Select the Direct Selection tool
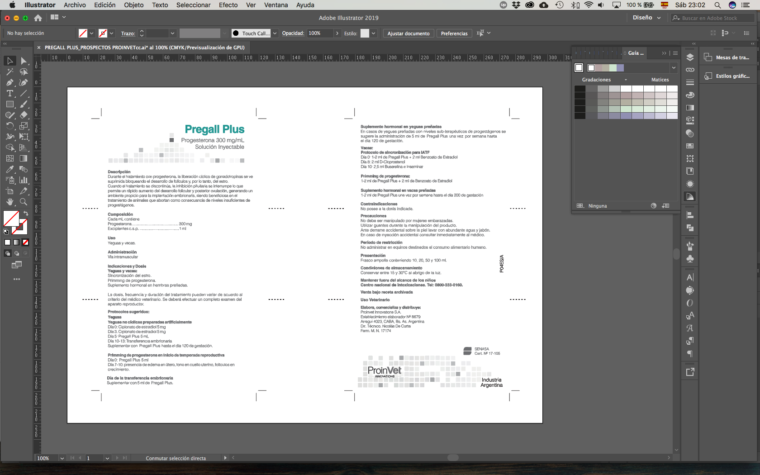The height and width of the screenshot is (475, 760). [24, 61]
